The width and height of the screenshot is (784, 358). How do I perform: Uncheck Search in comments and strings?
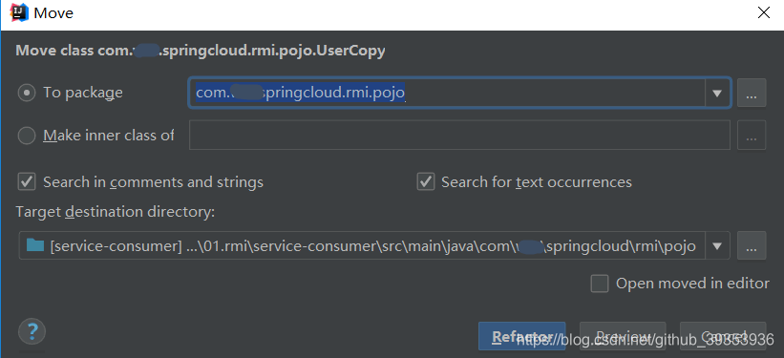(x=27, y=182)
